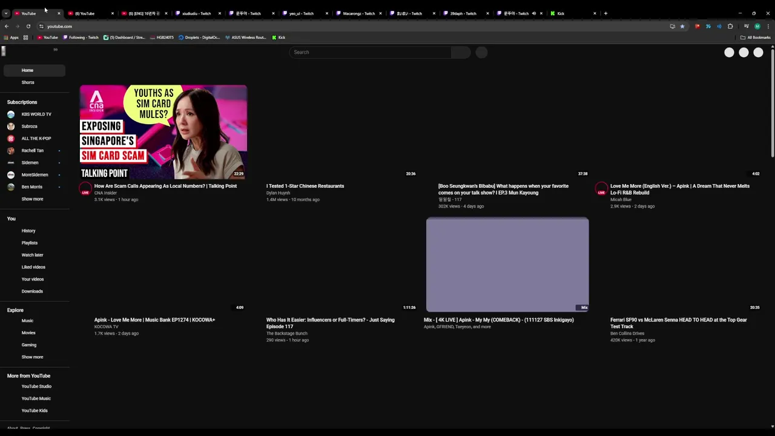Open the tab search dropdown chevron
The height and width of the screenshot is (436, 775).
point(5,13)
